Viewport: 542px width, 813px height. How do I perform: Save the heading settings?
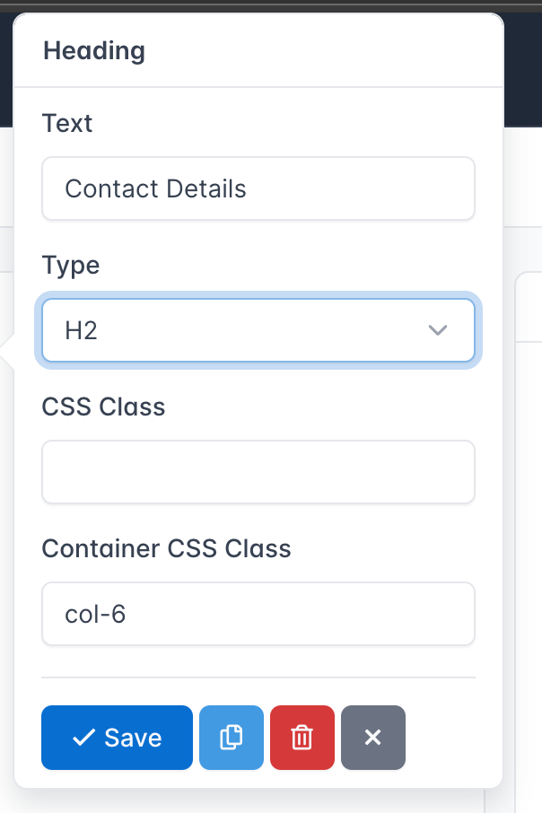click(x=117, y=738)
